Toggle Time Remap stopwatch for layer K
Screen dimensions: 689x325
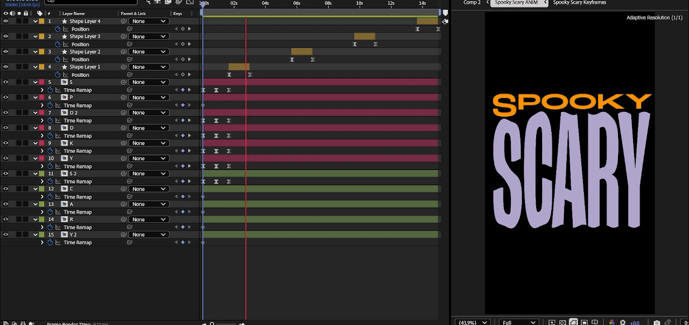[50, 151]
